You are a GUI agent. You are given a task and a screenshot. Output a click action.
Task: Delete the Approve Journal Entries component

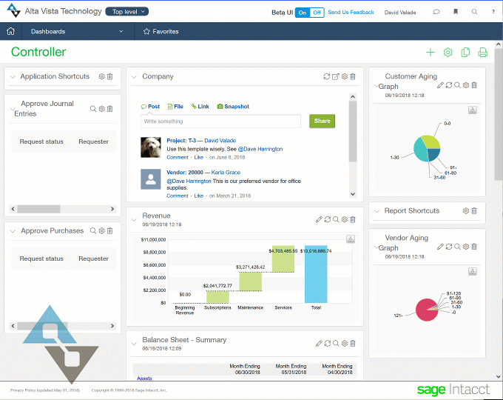pos(110,109)
